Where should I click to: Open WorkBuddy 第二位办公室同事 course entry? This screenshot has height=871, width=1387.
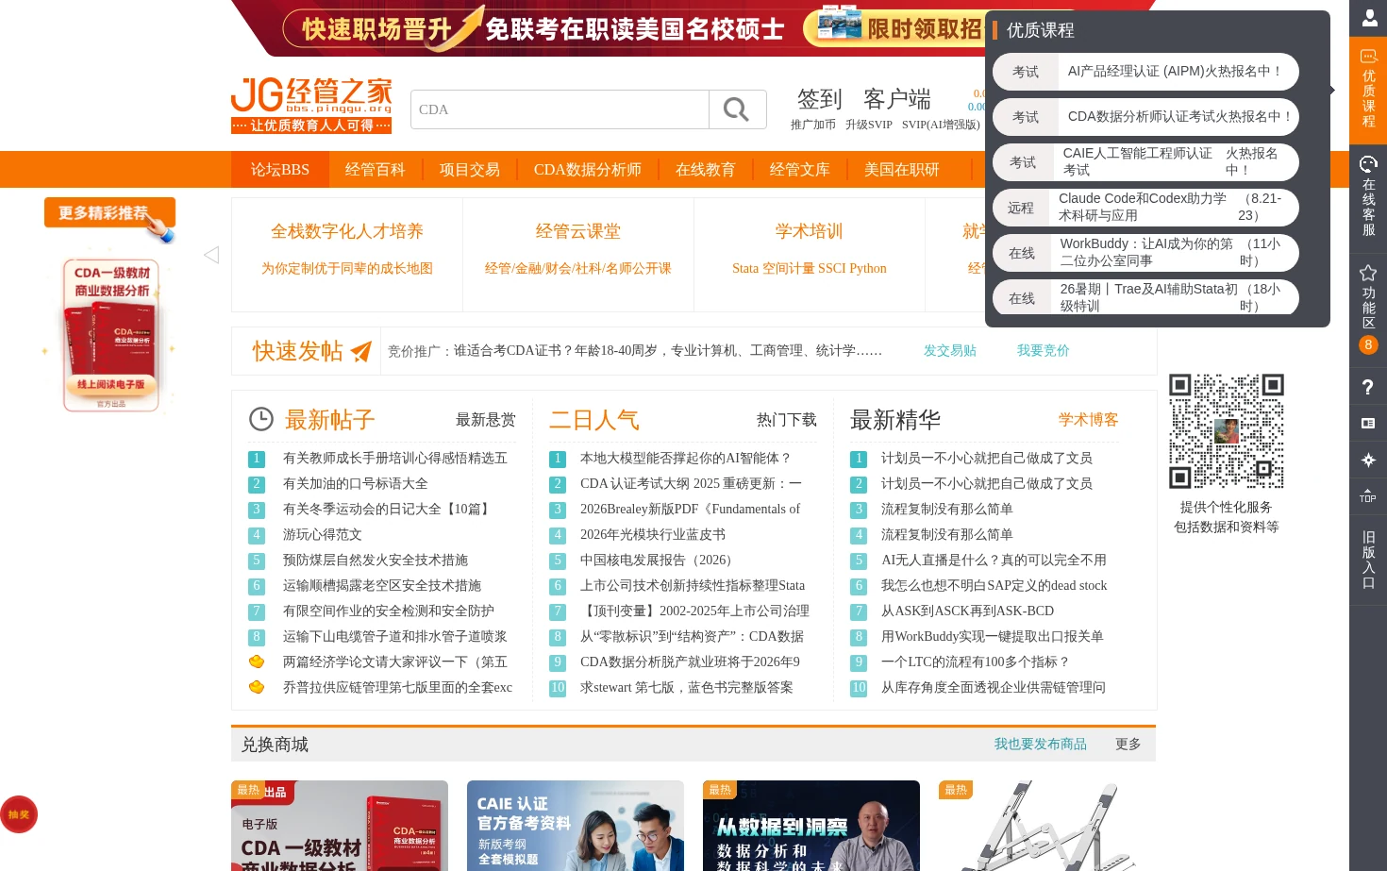pos(1145,253)
